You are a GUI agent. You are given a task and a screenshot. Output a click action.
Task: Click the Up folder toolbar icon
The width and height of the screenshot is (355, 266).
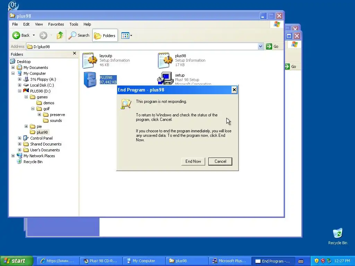pos(60,35)
